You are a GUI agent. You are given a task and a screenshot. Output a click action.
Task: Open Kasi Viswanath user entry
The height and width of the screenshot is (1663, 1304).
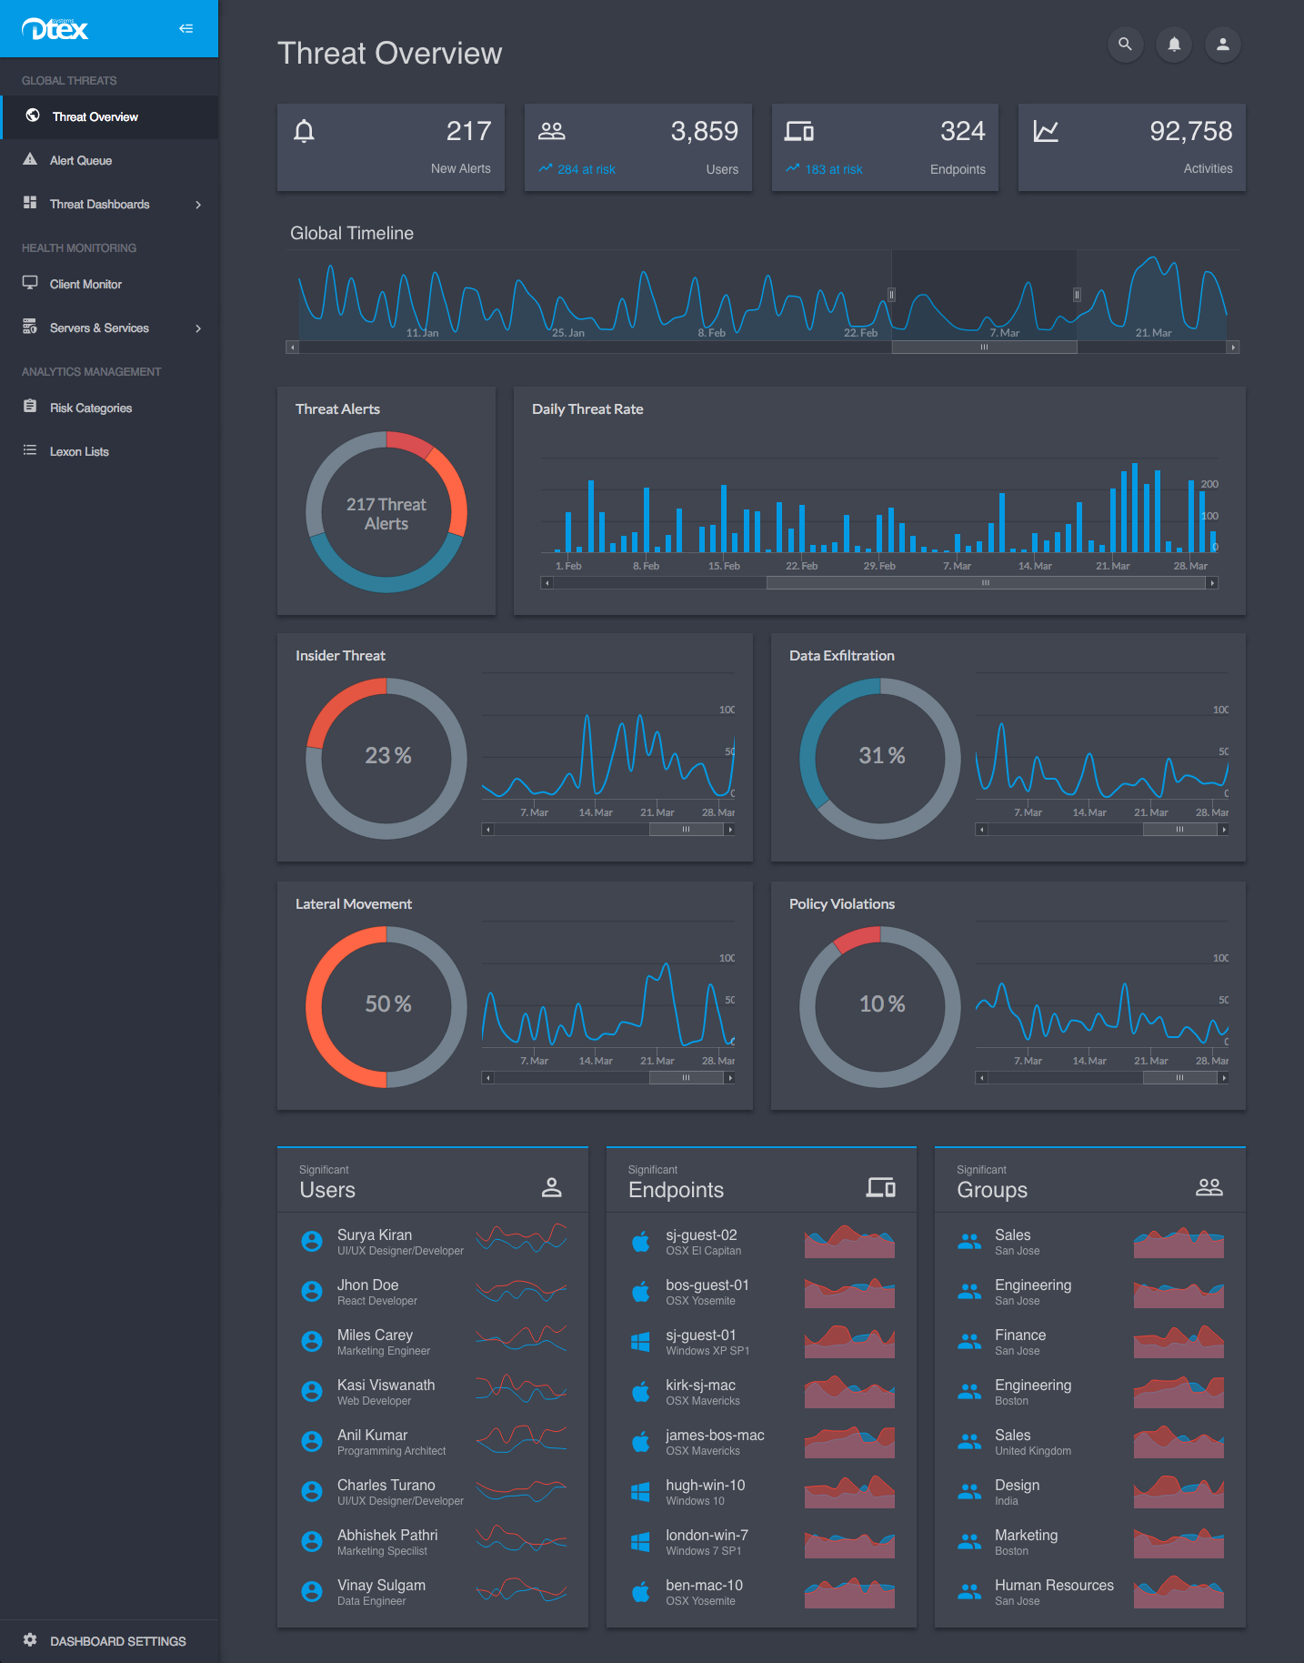433,1392
